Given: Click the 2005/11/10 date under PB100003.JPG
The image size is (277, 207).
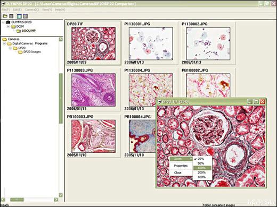Looking at the screenshot, I should click(77, 155).
